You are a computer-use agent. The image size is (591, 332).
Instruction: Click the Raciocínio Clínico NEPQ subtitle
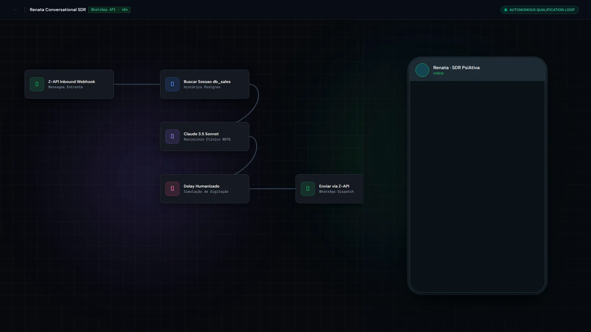tap(207, 140)
